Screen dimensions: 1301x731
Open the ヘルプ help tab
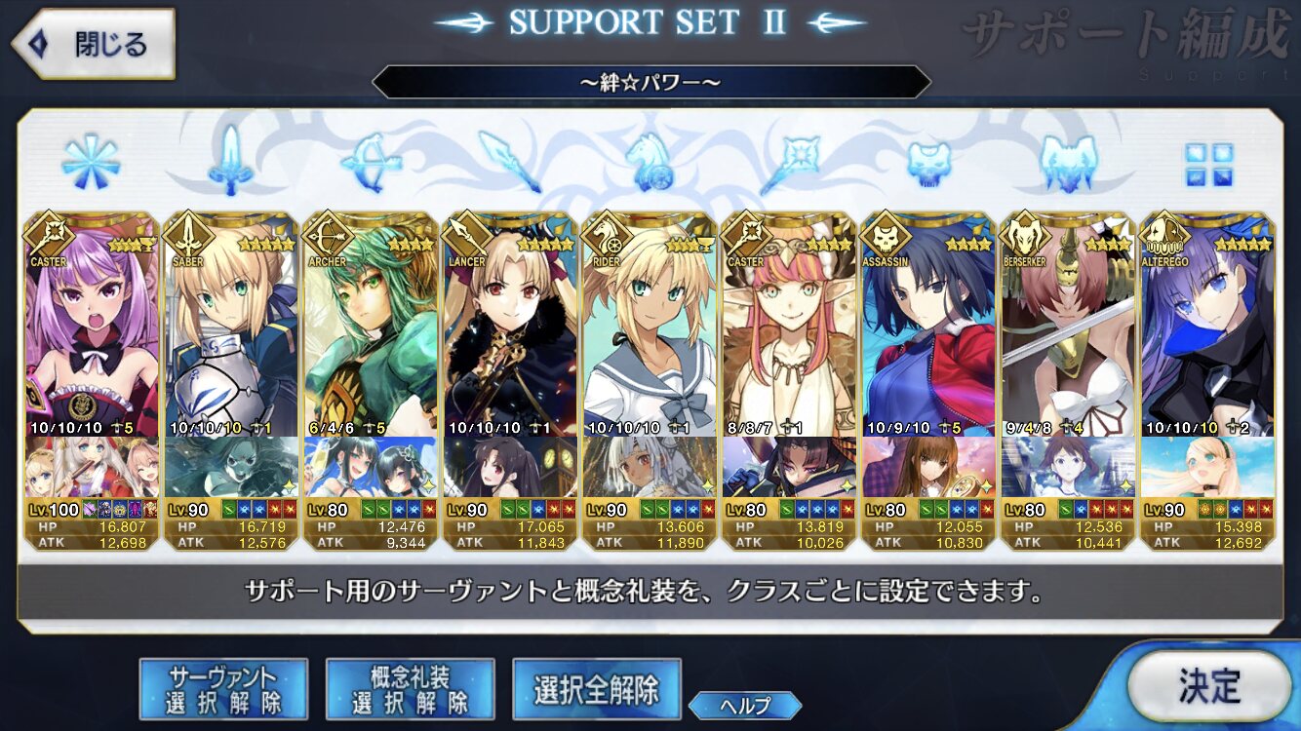[745, 706]
